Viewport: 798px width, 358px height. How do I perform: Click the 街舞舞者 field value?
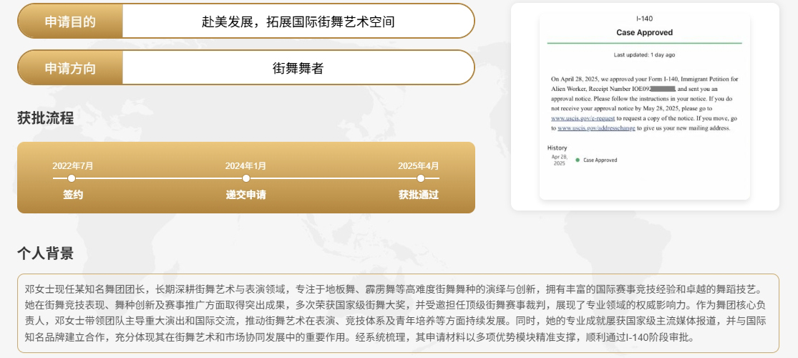coord(298,68)
